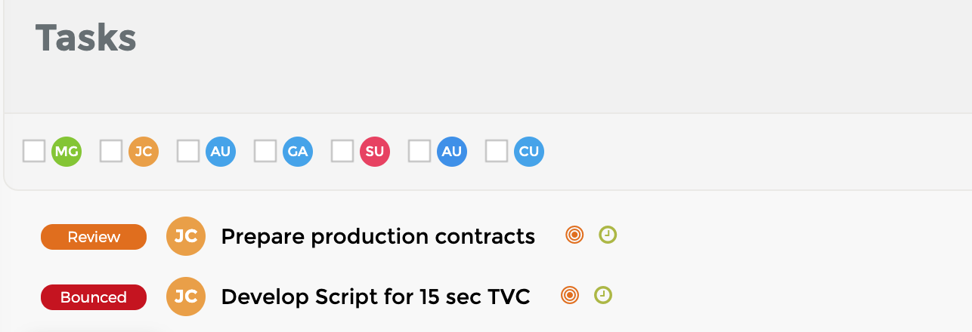Click JC assignee avatar on Develop Script row
Viewport: 972px width, 332px height.
point(186,297)
